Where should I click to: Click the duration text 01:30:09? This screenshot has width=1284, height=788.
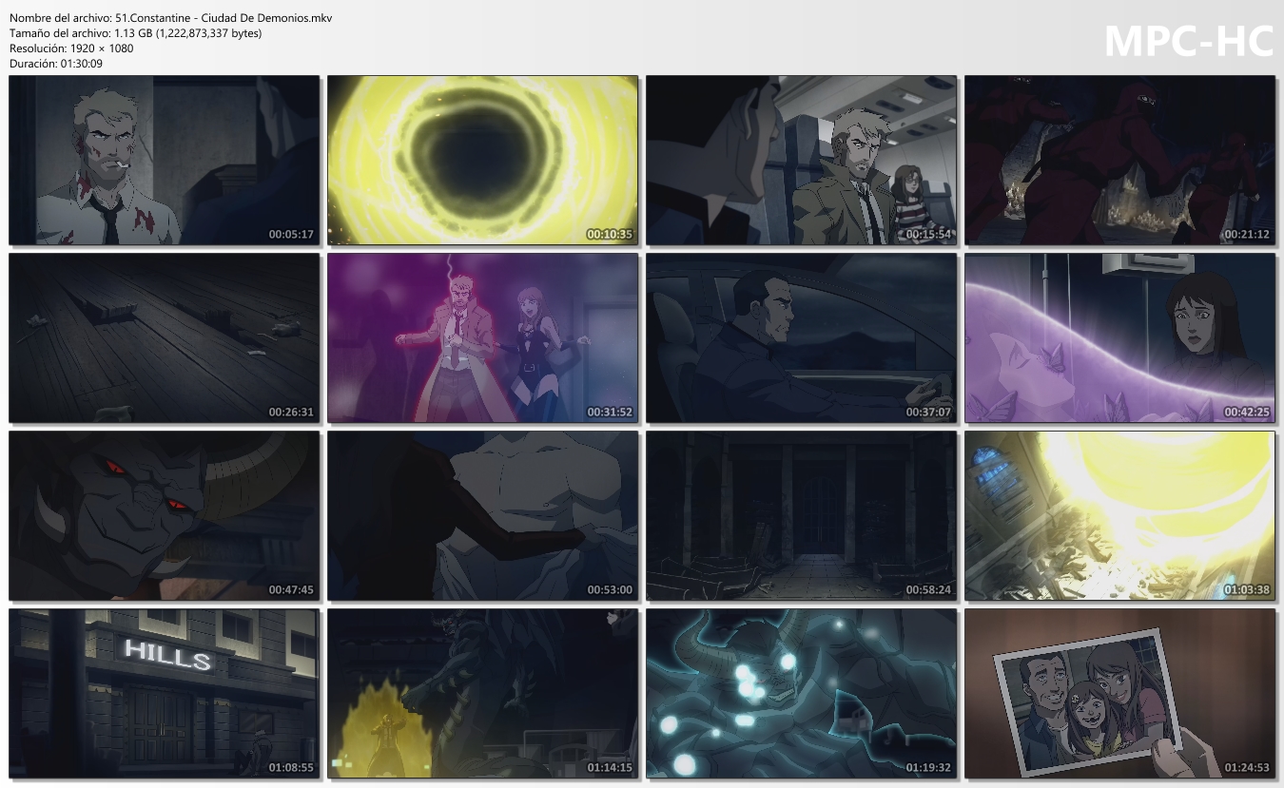[81, 64]
